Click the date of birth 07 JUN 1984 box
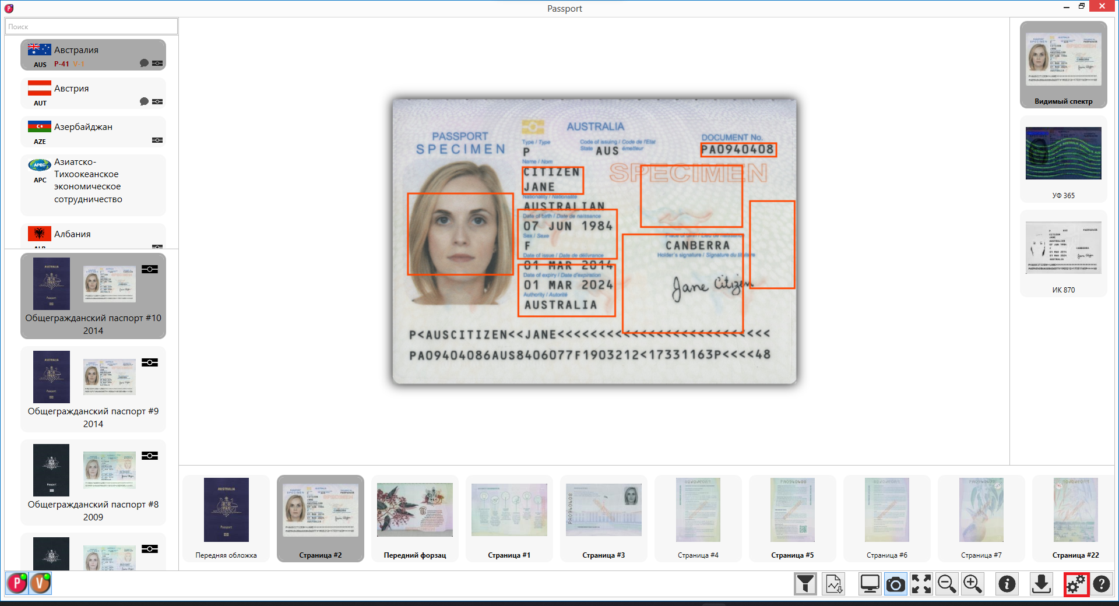The image size is (1119, 606). [x=567, y=234]
